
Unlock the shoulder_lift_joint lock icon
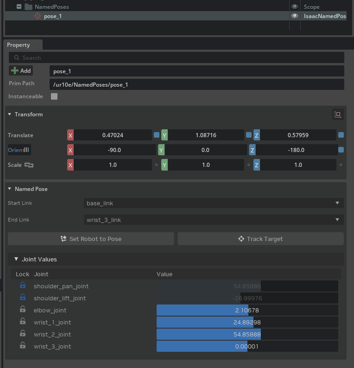[x=22, y=298]
